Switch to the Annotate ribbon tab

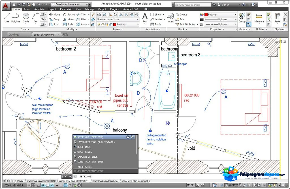(39, 9)
